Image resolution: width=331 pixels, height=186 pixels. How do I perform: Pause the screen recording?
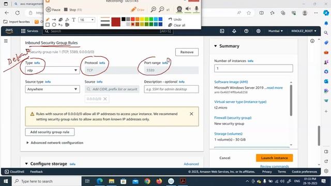tap(53, 10)
